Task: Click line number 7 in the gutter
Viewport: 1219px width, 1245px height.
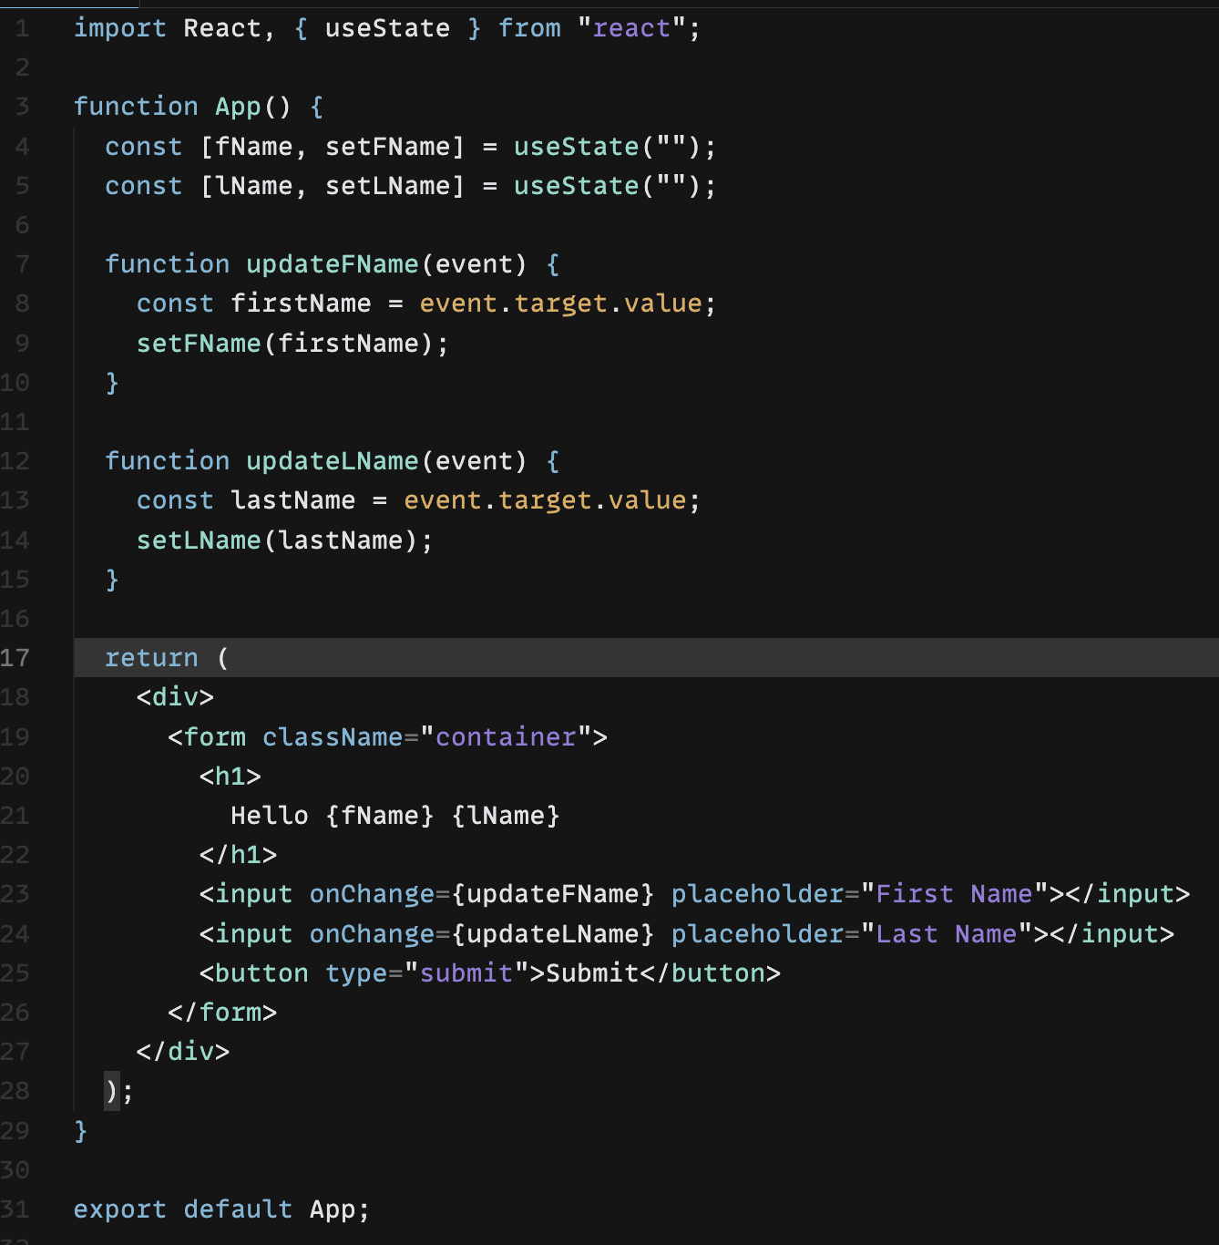Action: [23, 264]
